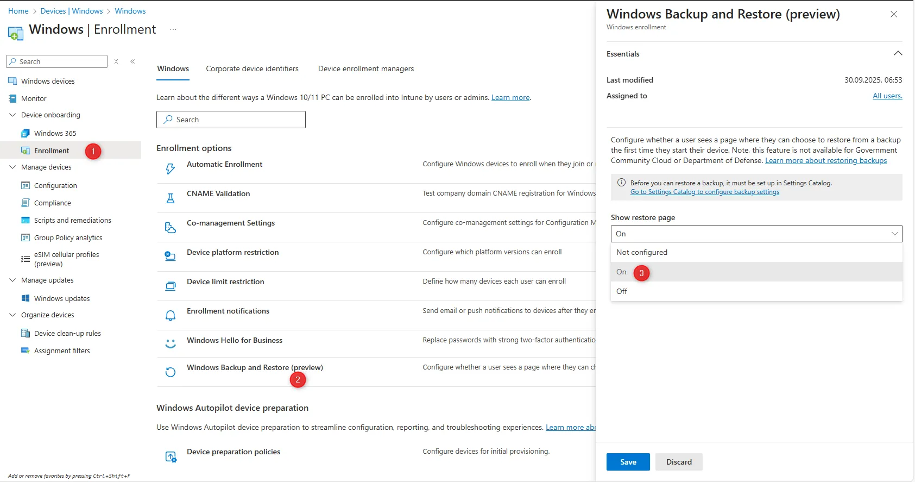The width and height of the screenshot is (915, 482).
Task: Click the Enrollment options search field
Action: [x=231, y=120]
